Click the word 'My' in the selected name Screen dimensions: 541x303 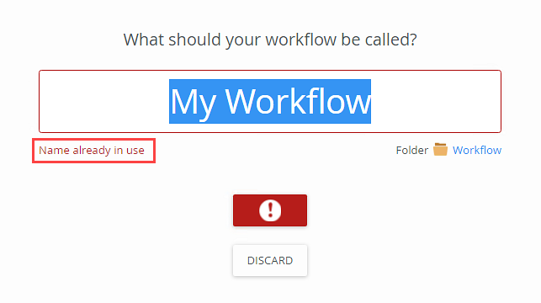pyautogui.click(x=194, y=104)
